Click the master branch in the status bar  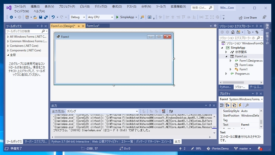click(x=243, y=148)
